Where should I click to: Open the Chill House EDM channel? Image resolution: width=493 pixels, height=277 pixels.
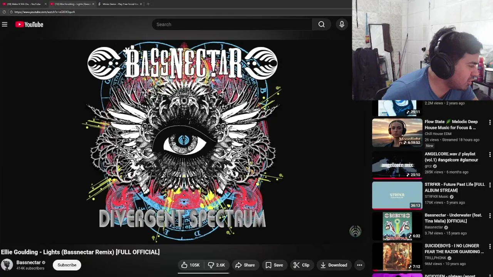click(x=438, y=134)
